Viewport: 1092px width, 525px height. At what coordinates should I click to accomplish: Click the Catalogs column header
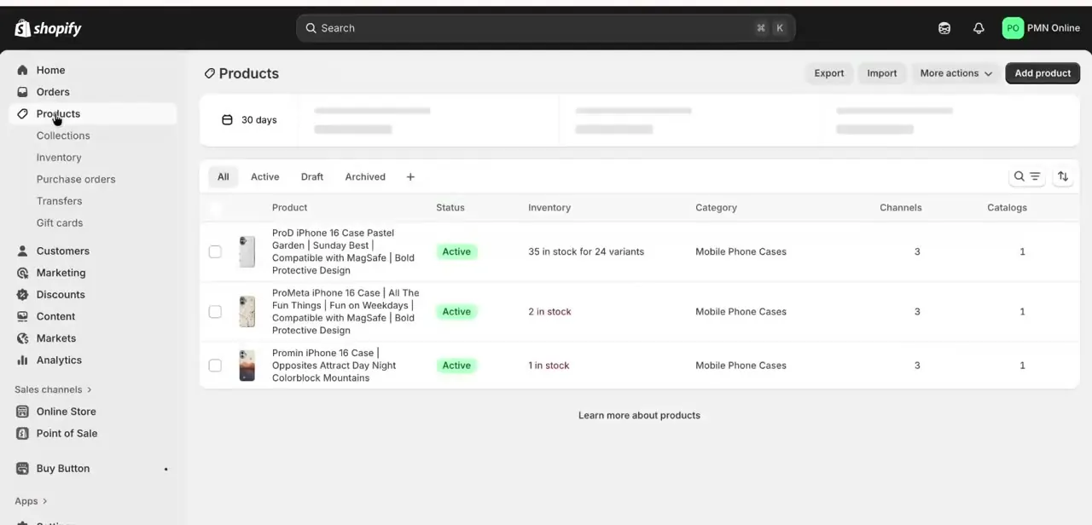(x=1007, y=208)
